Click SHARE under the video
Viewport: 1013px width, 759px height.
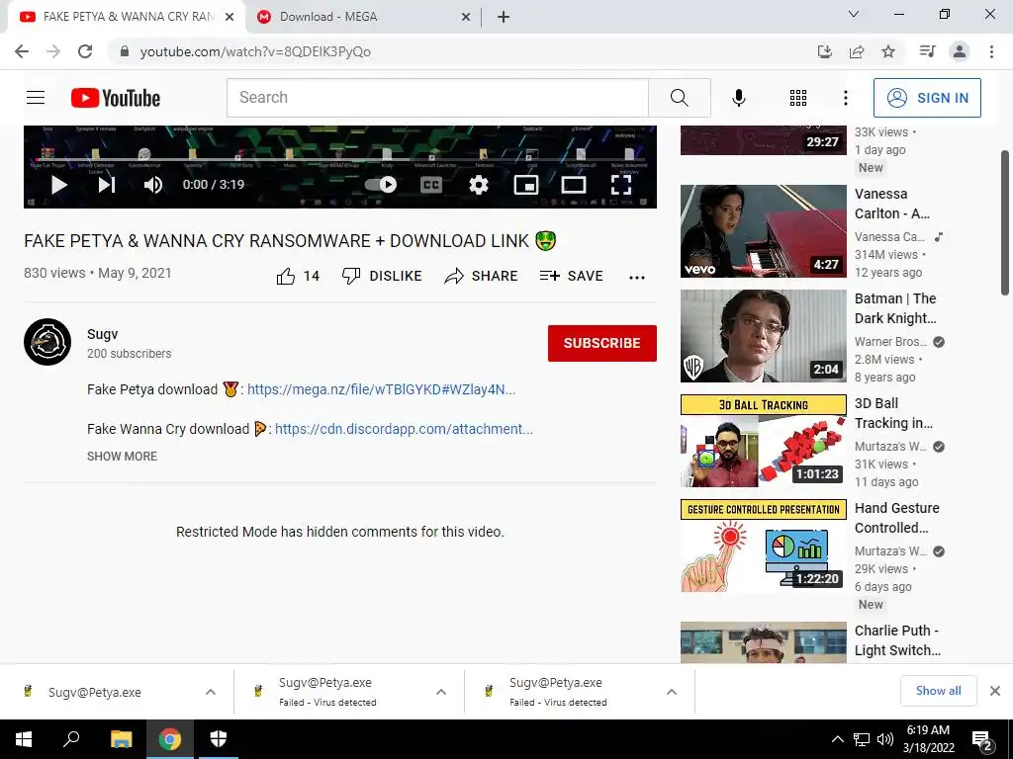tap(481, 277)
